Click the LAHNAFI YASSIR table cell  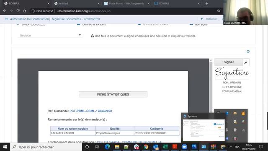tap(72, 133)
